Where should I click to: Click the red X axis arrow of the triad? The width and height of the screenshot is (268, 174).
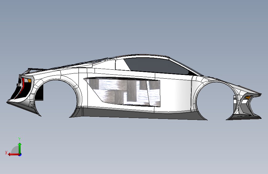(x=13, y=154)
